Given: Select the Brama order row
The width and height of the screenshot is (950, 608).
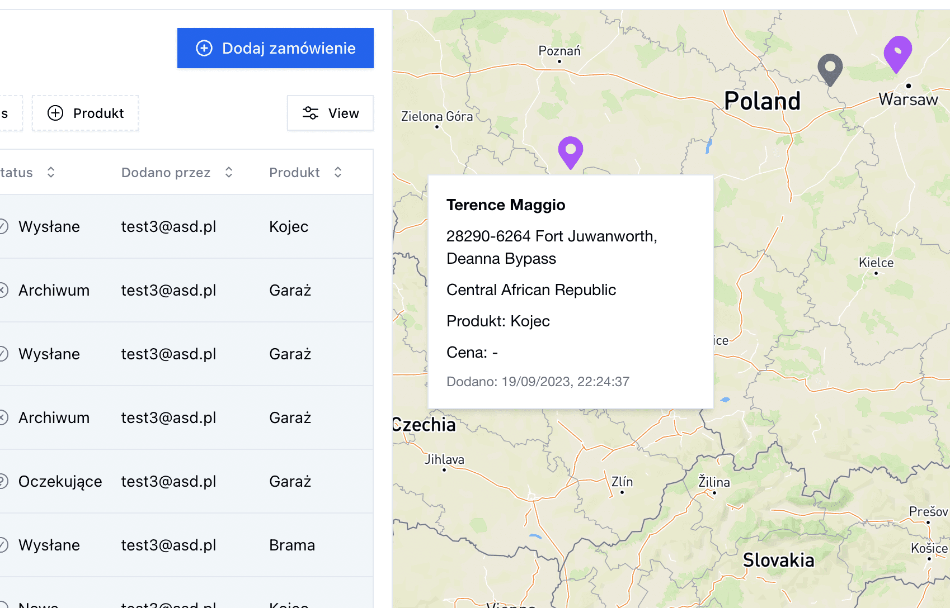Looking at the screenshot, I should pos(186,545).
